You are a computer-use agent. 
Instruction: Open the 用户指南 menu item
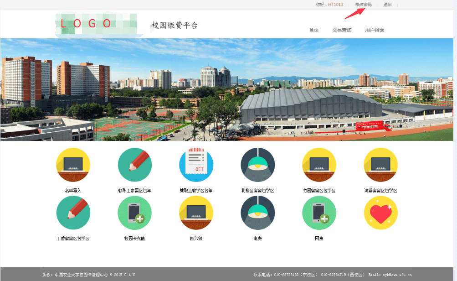coord(375,30)
